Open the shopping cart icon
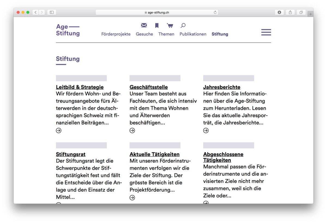 point(170,26)
